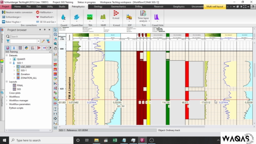This screenshot has width=256, height=144.
Task: Open the Schlumberger corrections dropdown
Action: [x=12, y=17]
